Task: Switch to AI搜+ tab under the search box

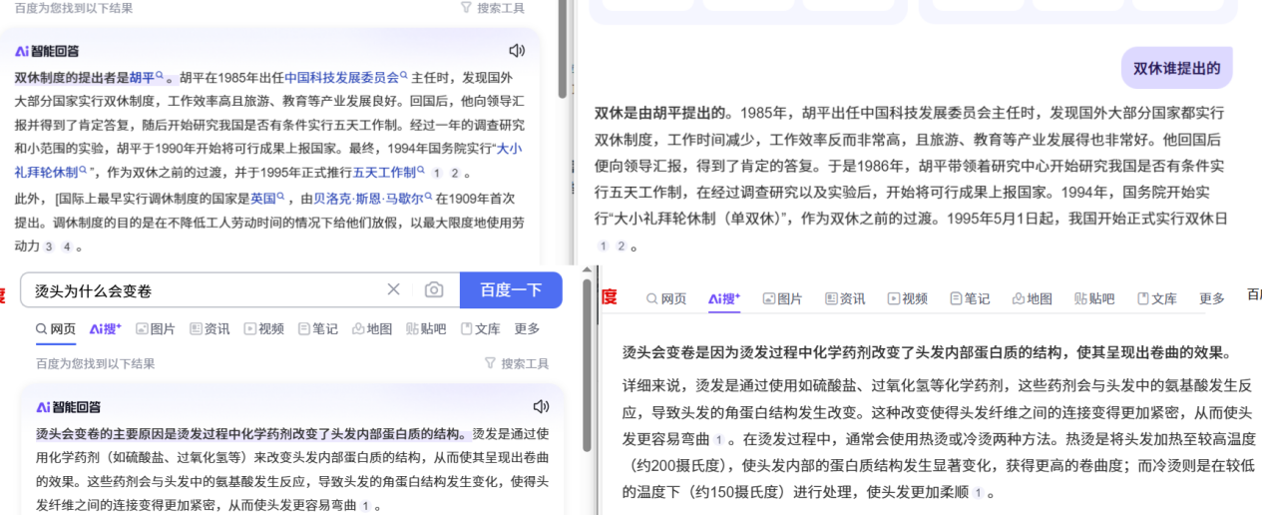Action: coord(105,328)
